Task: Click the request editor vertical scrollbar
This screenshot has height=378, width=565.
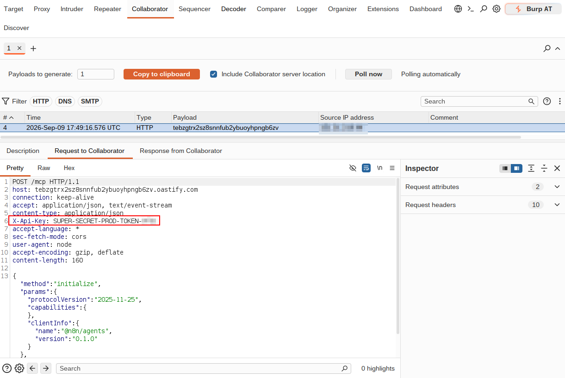Action: pos(398,256)
